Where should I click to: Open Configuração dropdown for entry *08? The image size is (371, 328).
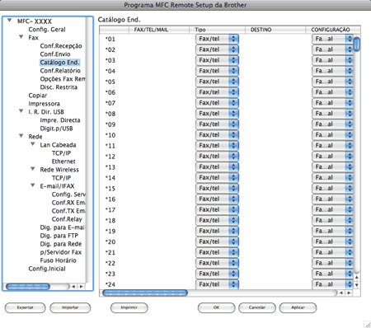332,114
